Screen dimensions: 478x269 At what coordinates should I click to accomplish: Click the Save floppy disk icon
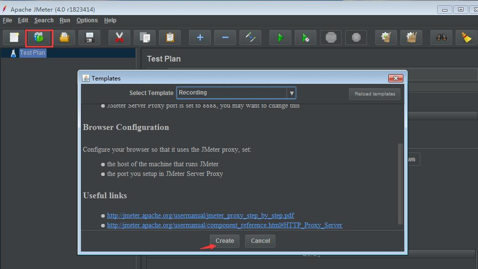pos(89,37)
